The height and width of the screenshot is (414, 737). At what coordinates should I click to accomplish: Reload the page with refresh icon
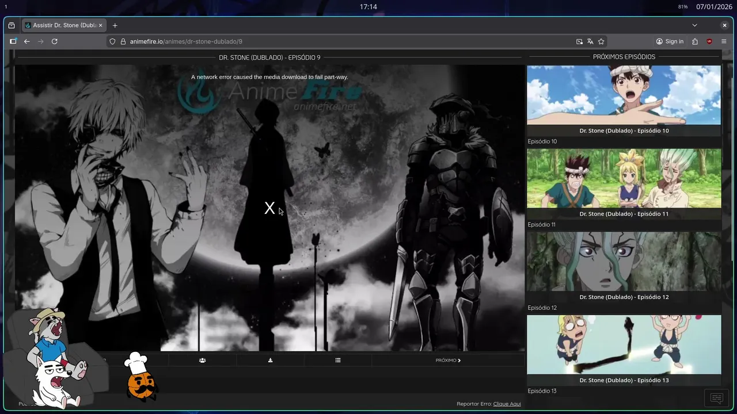55,41
